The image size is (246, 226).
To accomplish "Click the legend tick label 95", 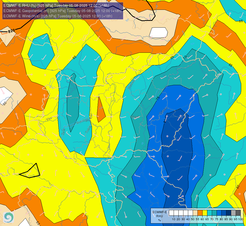I will pyautogui.click(x=236, y=219).
